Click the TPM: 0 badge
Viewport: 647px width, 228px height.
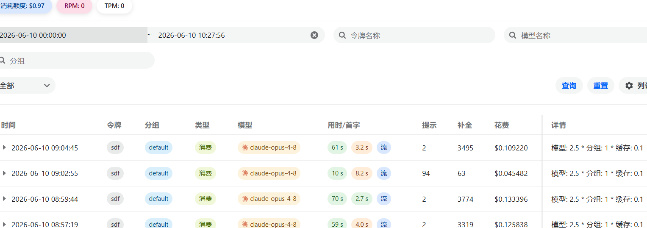(114, 6)
